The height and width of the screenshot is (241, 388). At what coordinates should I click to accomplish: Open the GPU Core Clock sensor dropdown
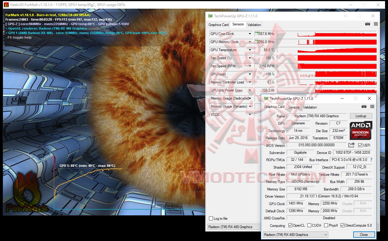tap(250, 34)
